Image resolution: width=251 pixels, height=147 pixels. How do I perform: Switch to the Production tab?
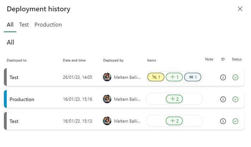(48, 25)
